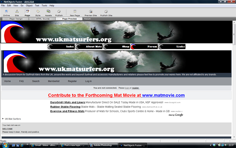
Task: Click the Forum navigation button
Action: 144,47
